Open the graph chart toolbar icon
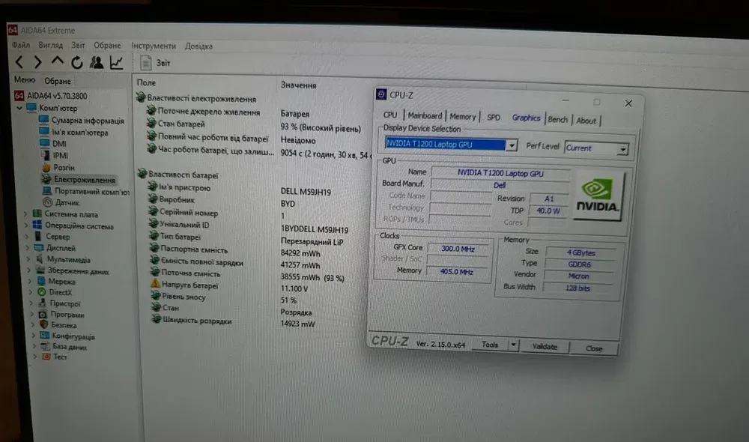The height and width of the screenshot is (442, 749). [116, 63]
